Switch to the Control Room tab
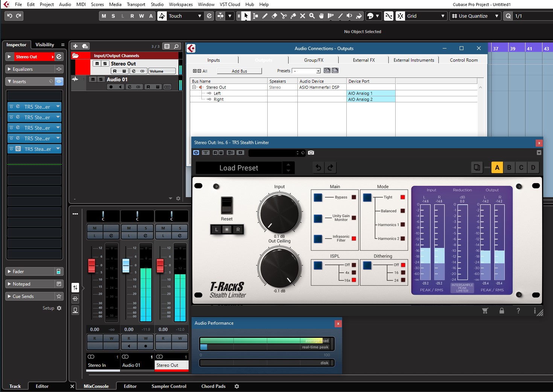Viewport: 553px width, 392px height. coord(464,60)
